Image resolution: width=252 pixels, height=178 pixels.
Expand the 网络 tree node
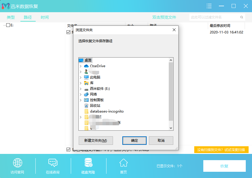point(80,94)
